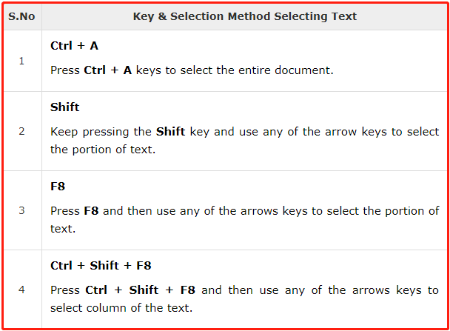Select the row number 4 cell
The image size is (450, 331).
21,290
